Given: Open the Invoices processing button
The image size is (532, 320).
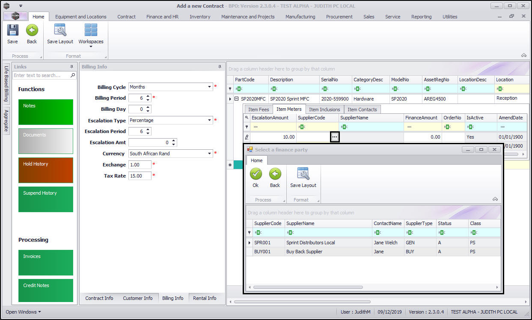Looking at the screenshot, I should pyautogui.click(x=46, y=263).
